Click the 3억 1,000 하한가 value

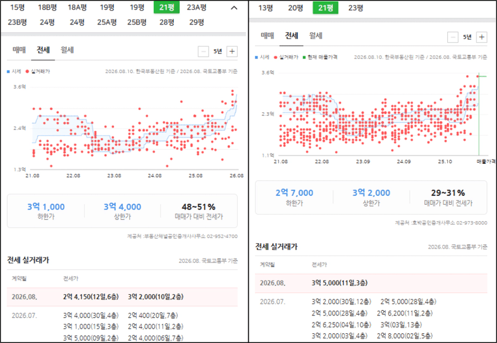click(x=46, y=207)
